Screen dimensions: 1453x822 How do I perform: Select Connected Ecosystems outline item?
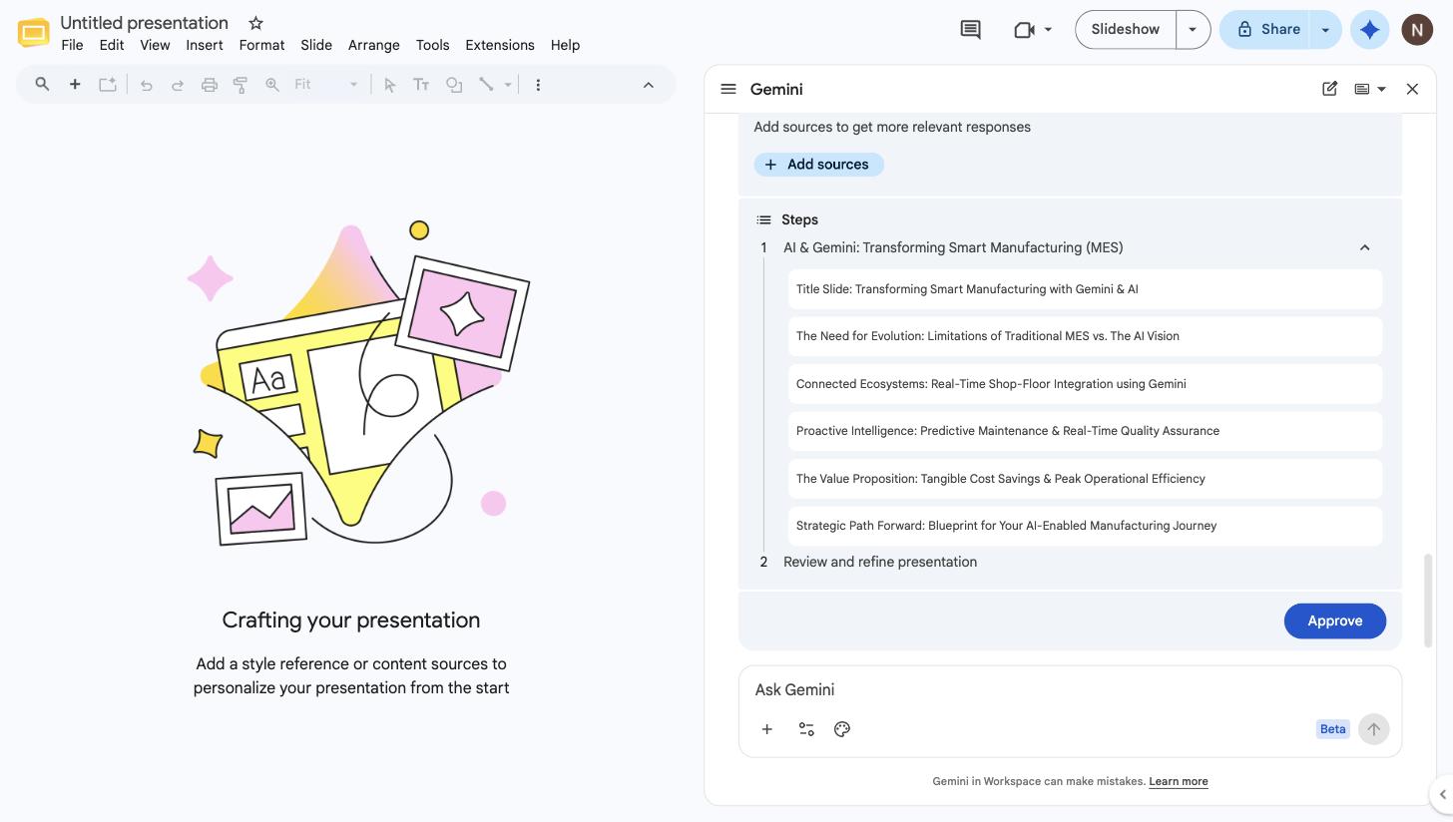1085,384
